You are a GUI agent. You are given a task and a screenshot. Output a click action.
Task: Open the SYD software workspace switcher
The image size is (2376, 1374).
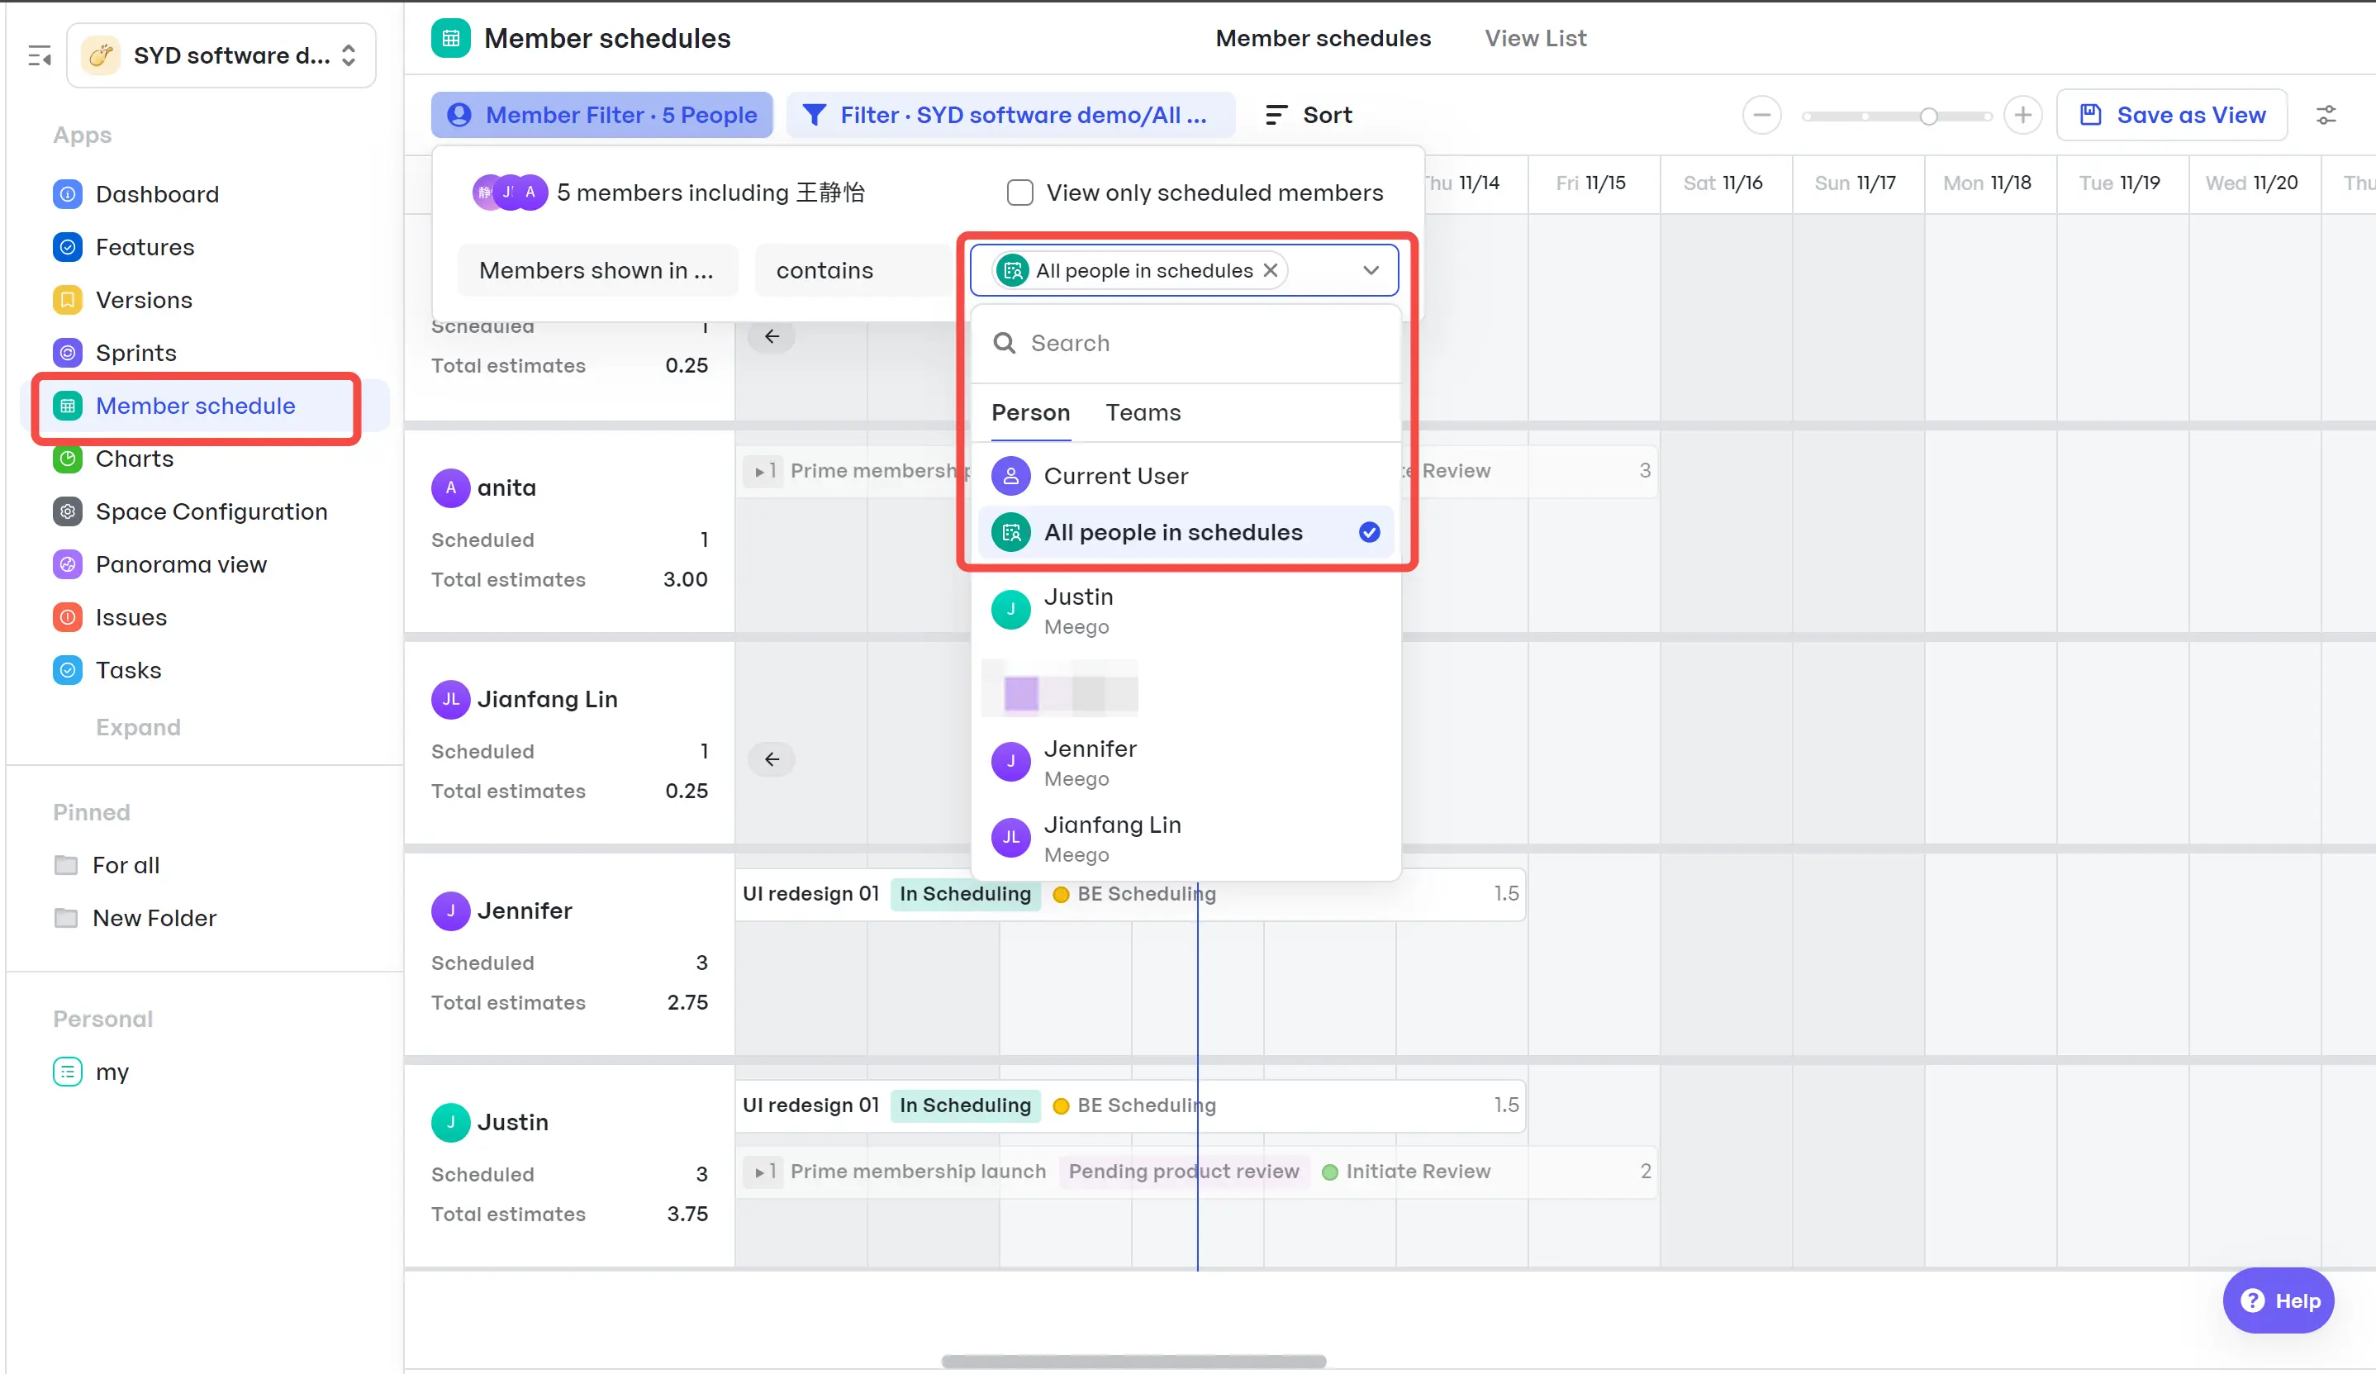[x=221, y=55]
